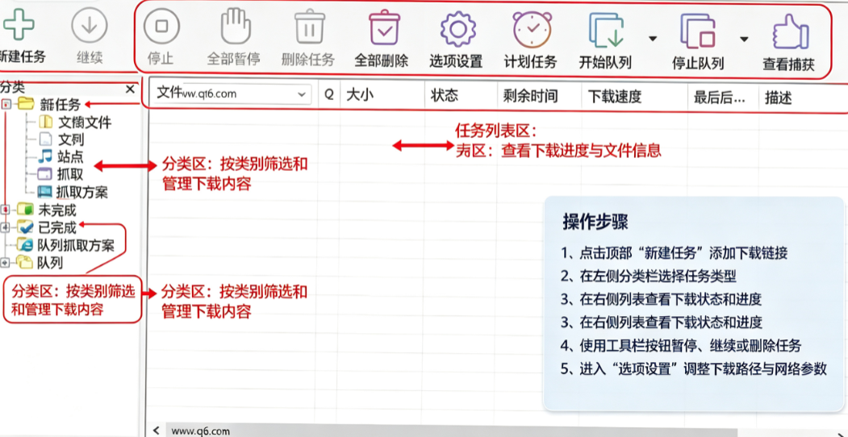Viewport: 848px width, 437px height.
Task: Collapse the 新任务 tree node
Action: [x=6, y=105]
